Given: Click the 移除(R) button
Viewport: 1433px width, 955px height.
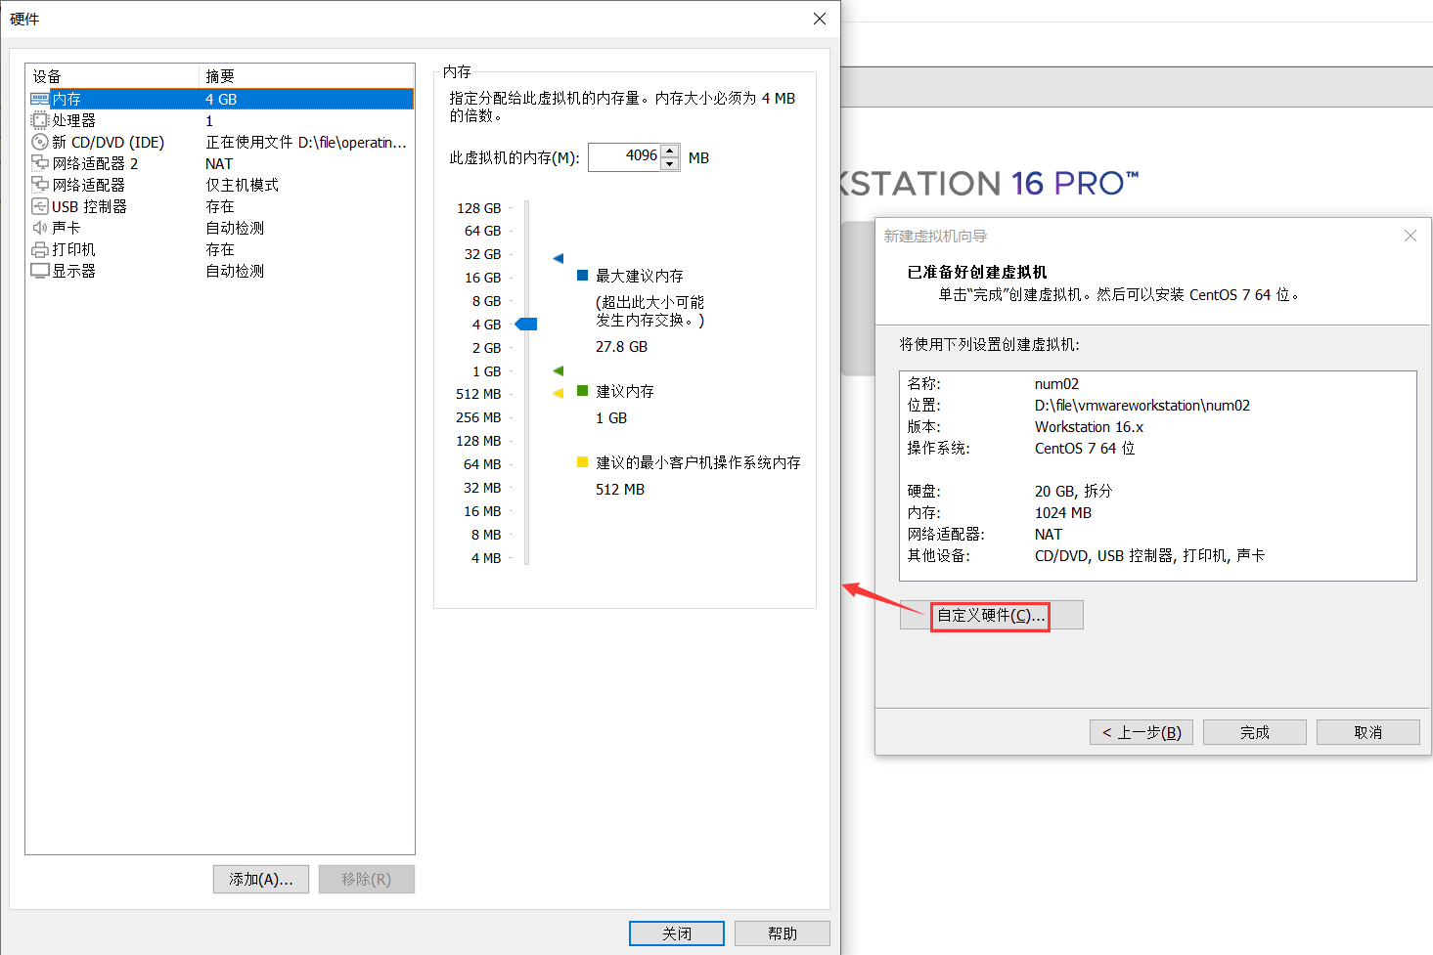Looking at the screenshot, I should coord(367,879).
